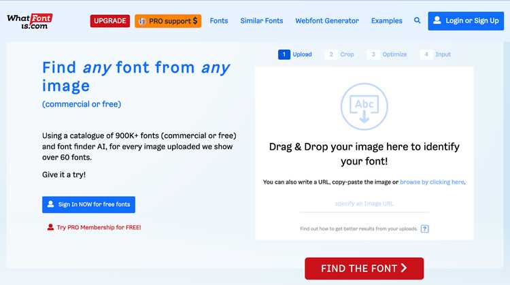Open Similar Fonts page
Screen dimensions: 510x285
tap(262, 21)
